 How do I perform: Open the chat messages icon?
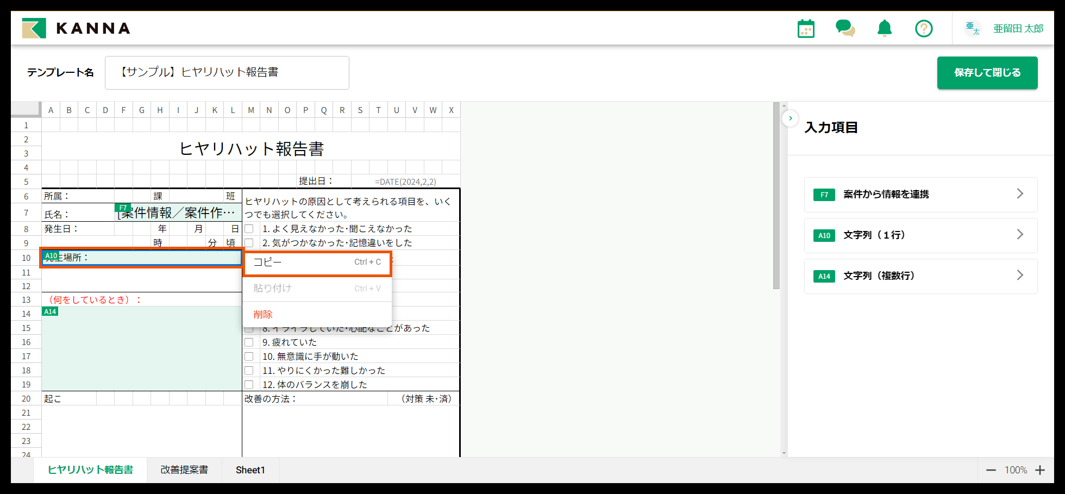845,28
